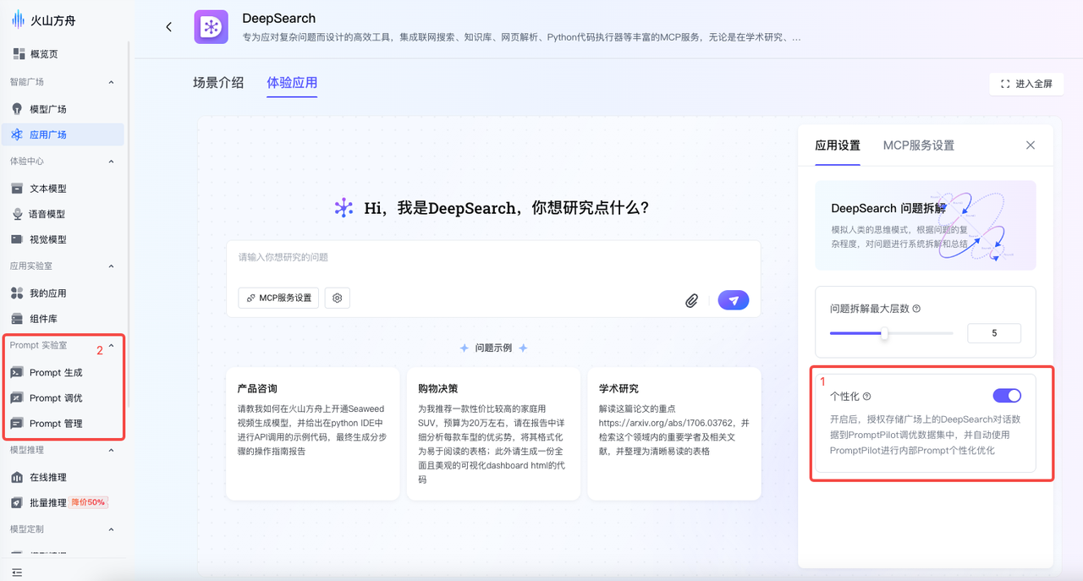The height and width of the screenshot is (581, 1083).
Task: Select 应用广场 sidebar icon
Action: 17,134
